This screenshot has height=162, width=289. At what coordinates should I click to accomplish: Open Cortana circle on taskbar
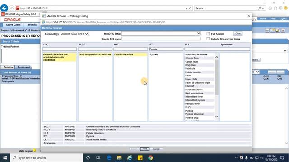[88, 158]
